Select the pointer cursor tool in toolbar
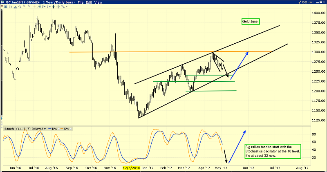The height and width of the screenshot is (172, 327). pyautogui.click(x=20, y=7)
